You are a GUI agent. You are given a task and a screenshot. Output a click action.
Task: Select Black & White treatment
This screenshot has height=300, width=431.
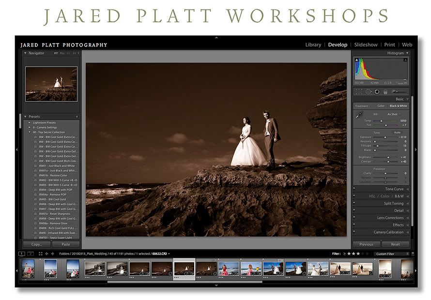tap(398, 106)
